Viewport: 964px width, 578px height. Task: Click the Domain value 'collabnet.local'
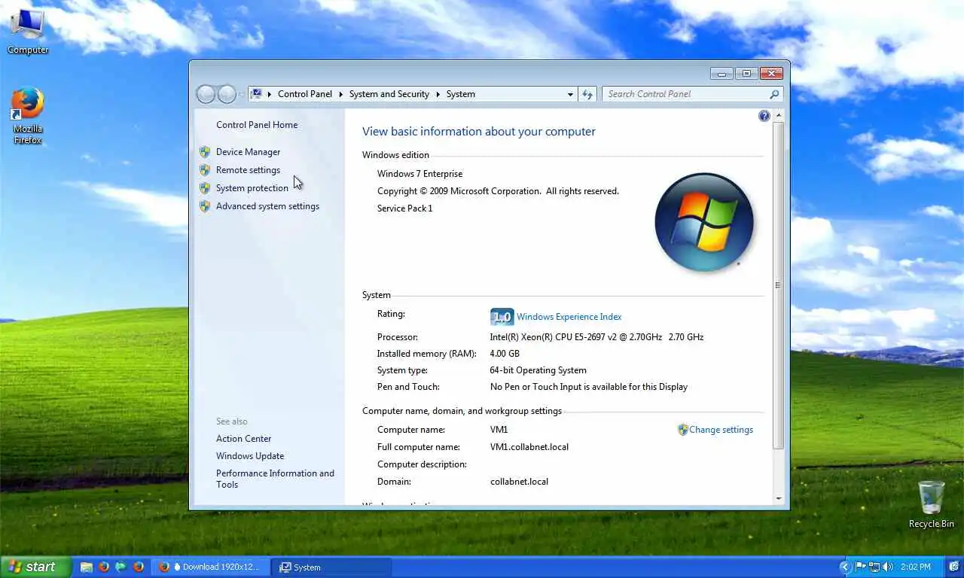tap(519, 482)
